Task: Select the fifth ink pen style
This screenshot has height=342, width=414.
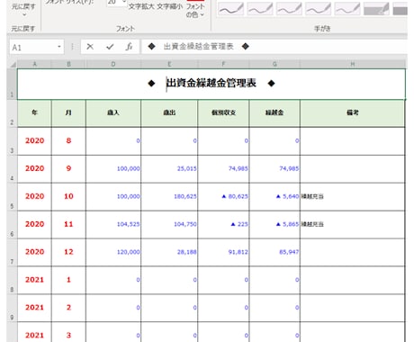Action: (347, 9)
